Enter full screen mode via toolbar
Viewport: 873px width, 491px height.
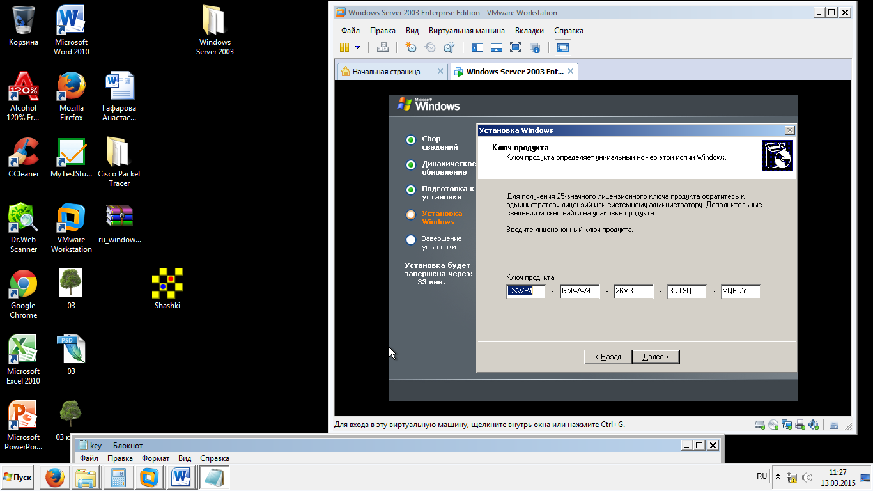[516, 47]
